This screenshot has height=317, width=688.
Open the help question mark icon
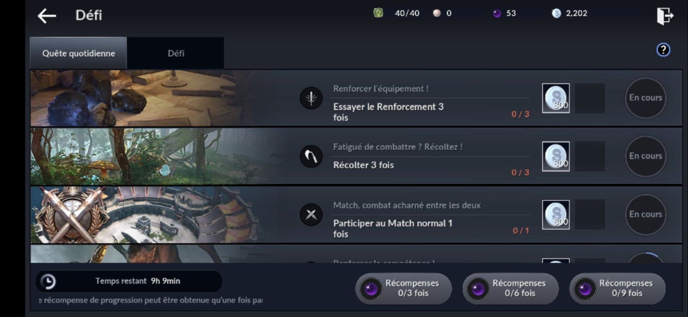tap(663, 50)
